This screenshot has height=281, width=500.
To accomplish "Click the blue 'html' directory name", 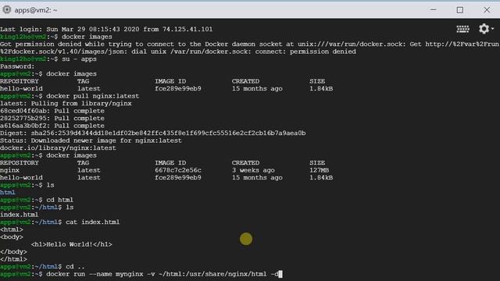I will click(8, 193).
